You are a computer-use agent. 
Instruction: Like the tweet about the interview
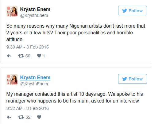click(39, 117)
